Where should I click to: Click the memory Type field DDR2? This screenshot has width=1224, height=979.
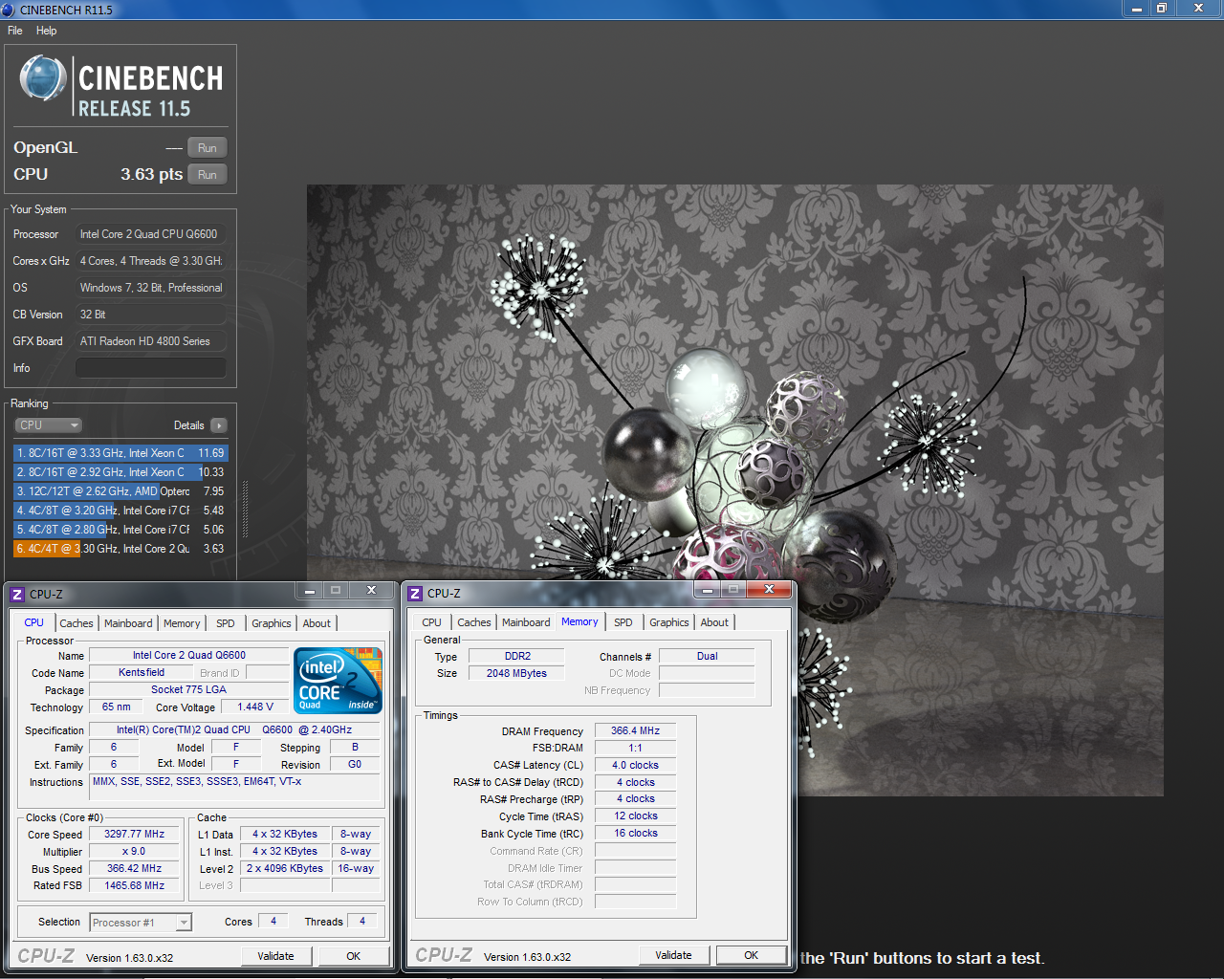tap(517, 657)
